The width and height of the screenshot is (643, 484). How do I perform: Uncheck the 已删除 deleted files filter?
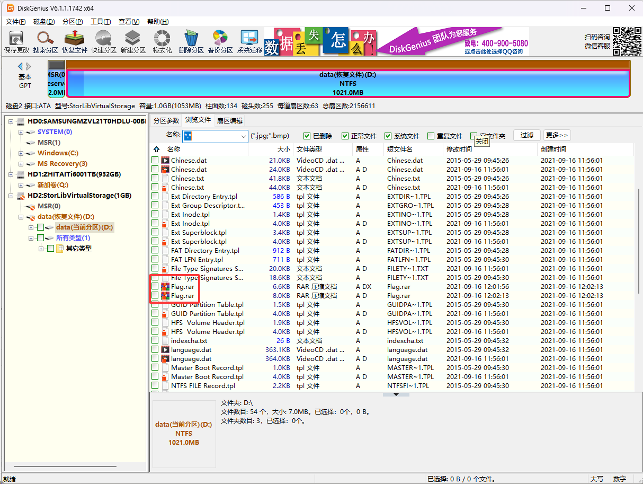tap(307, 136)
